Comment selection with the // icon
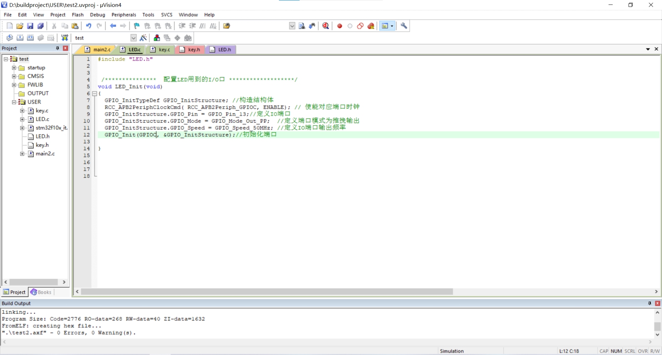The image size is (662, 355). click(203, 26)
